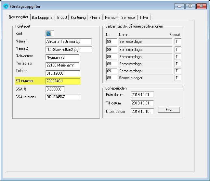Open the E-post tab

tap(62, 18)
